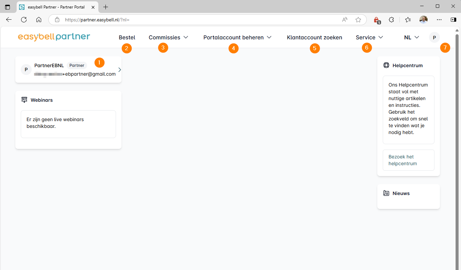Refresh the page in the browser
Image resolution: width=461 pixels, height=270 pixels.
tap(24, 20)
